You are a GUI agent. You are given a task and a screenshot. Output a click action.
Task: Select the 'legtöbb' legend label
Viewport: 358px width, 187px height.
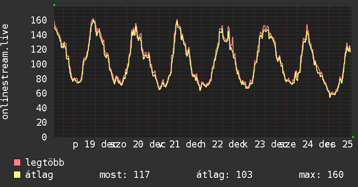[45, 163]
